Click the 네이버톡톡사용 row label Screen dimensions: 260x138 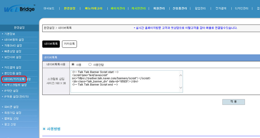56,64
